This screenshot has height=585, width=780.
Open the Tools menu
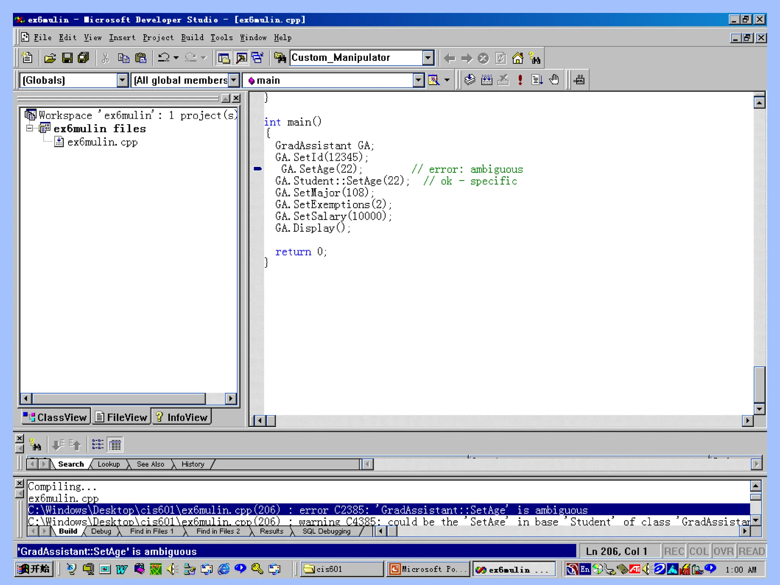221,37
